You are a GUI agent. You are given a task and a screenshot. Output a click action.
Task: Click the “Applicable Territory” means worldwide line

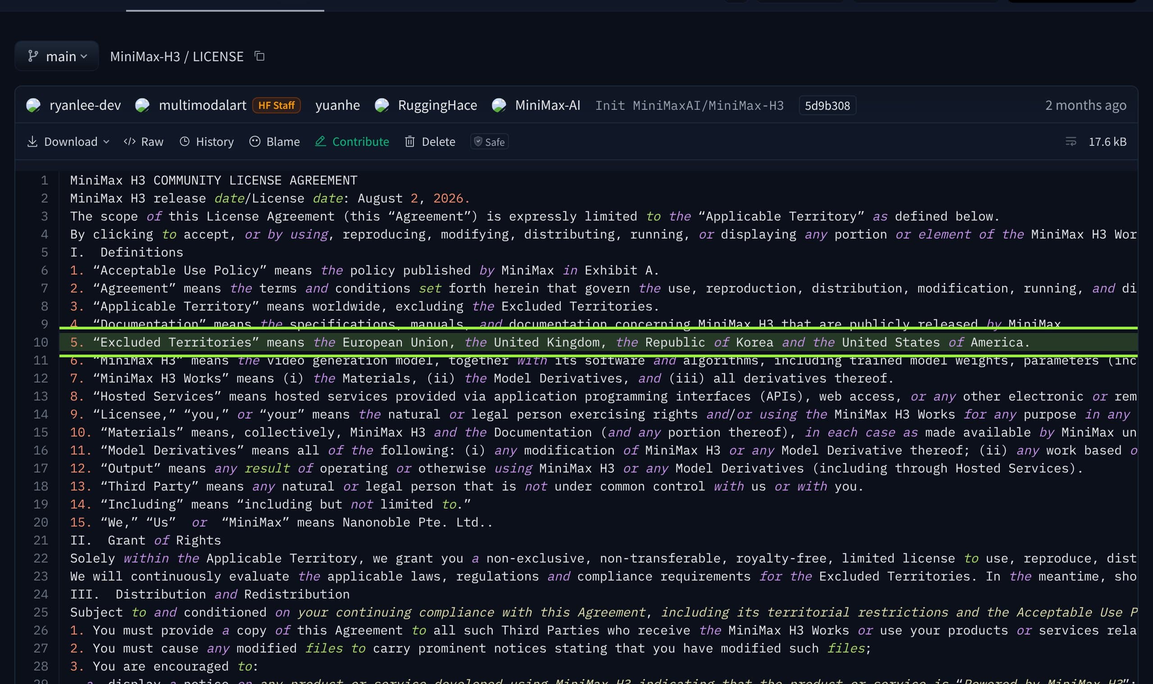pyautogui.click(x=364, y=306)
